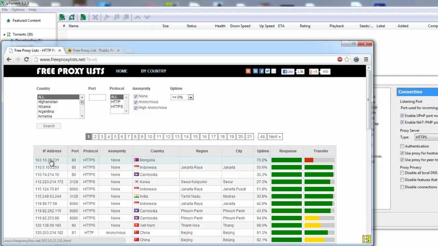438x246 pixels.
Task: Click the Start torrent icon in uTorrent toolbar
Action: pos(107,17)
